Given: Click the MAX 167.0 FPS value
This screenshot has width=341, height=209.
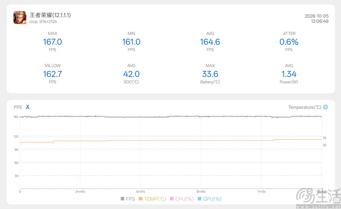Looking at the screenshot, I should [x=52, y=42].
